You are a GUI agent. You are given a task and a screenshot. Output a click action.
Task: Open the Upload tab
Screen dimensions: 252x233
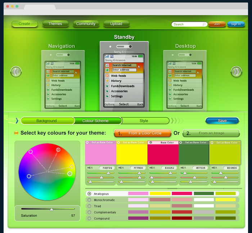click(116, 24)
